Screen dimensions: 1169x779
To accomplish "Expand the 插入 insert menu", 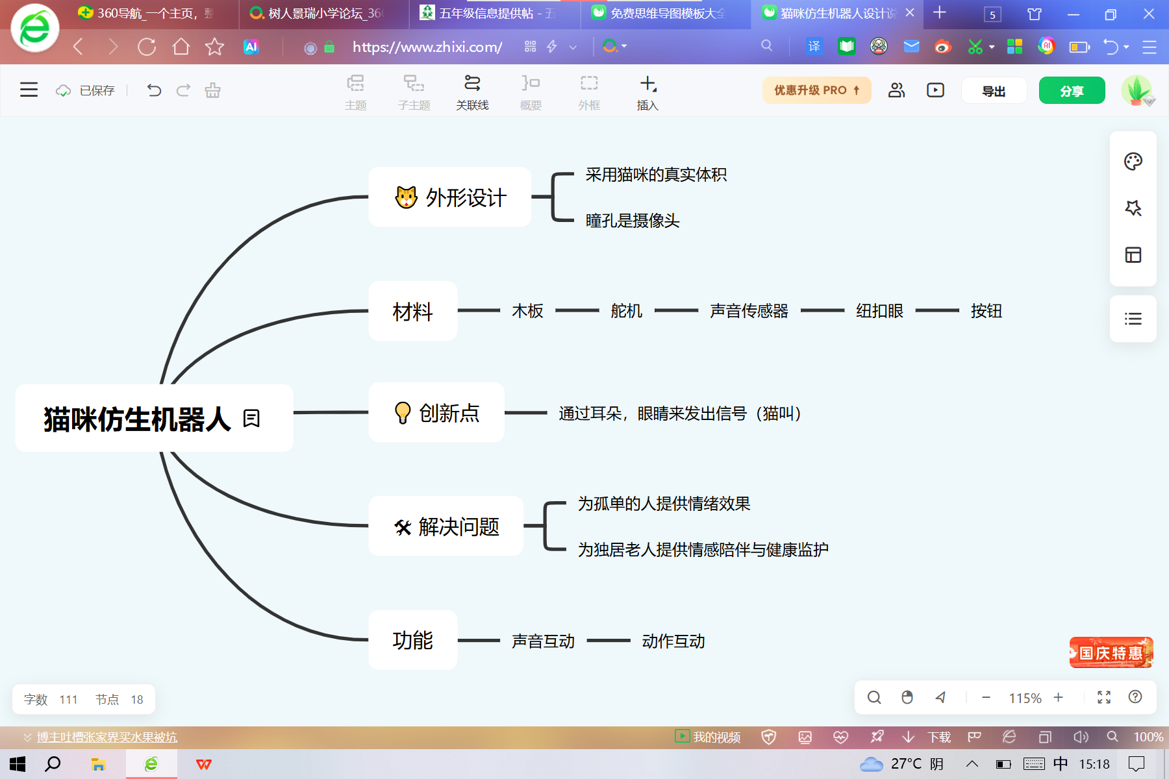I will point(647,92).
